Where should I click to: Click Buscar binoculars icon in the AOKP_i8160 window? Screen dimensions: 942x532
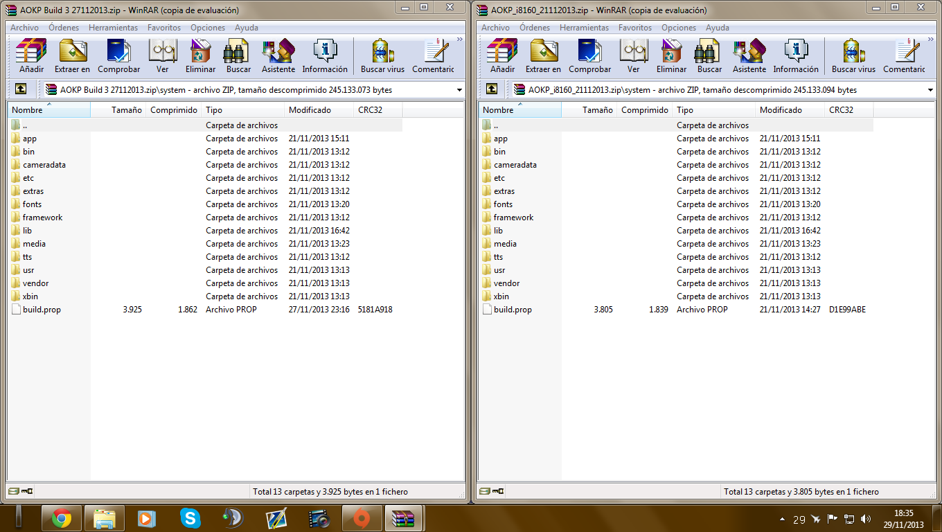(x=710, y=56)
